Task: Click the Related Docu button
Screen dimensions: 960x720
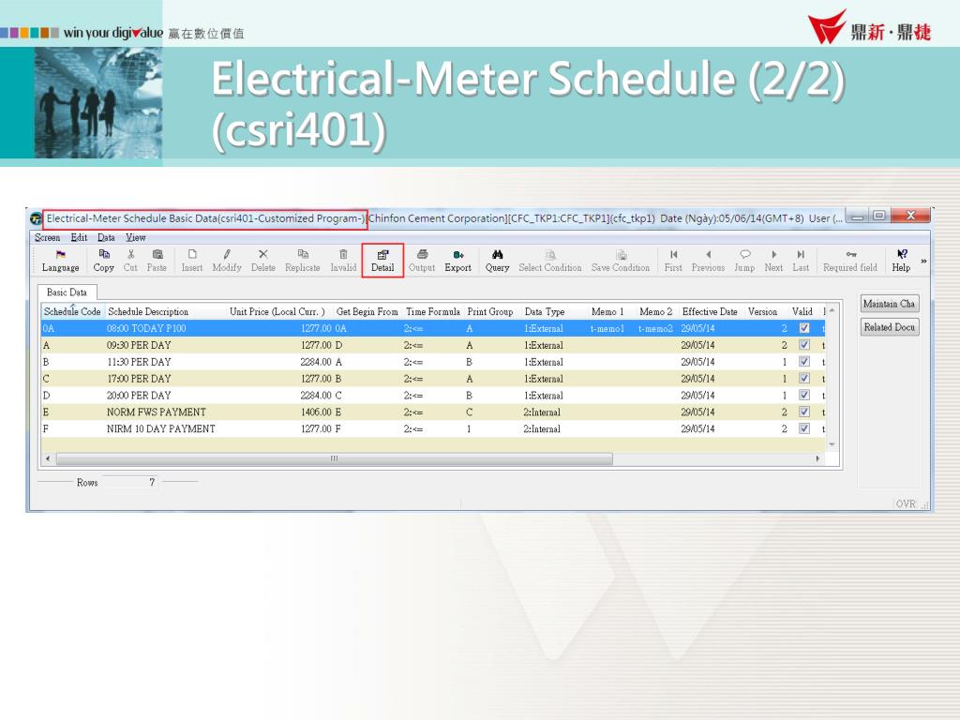Action: click(x=889, y=327)
